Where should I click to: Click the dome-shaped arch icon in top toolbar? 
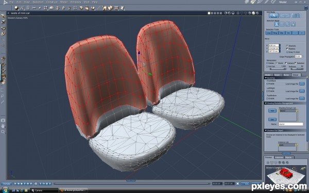[x=51, y=8]
